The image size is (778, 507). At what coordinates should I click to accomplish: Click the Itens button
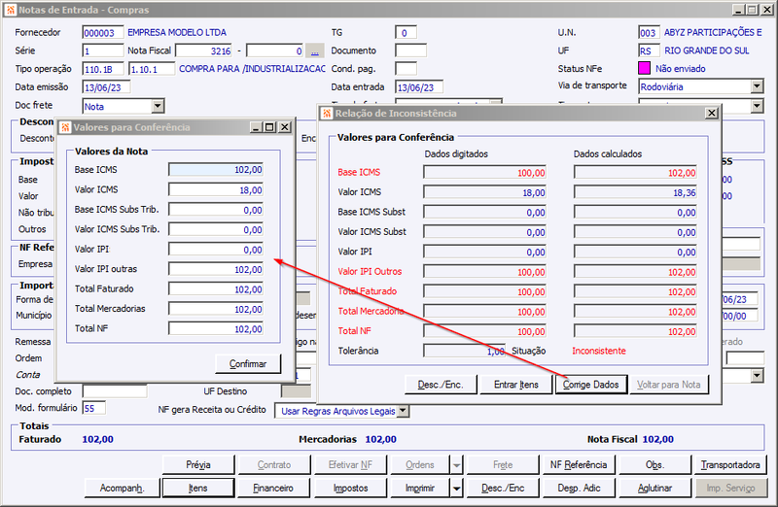click(198, 489)
